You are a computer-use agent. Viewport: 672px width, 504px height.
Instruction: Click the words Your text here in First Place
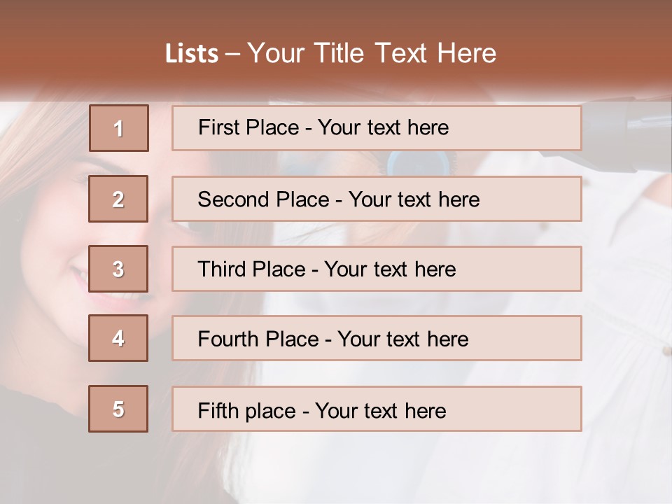click(x=383, y=127)
